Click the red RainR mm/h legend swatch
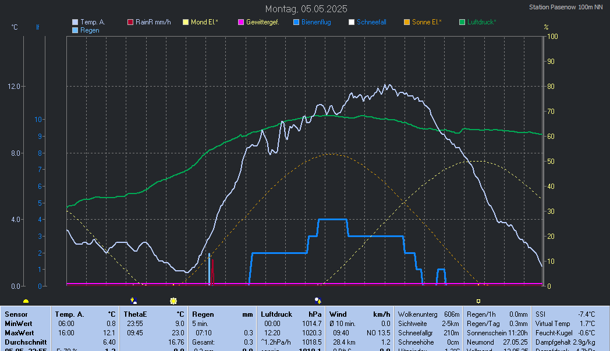The image size is (610, 351). (130, 22)
